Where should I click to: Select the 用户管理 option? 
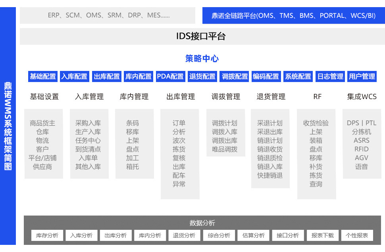(362, 76)
